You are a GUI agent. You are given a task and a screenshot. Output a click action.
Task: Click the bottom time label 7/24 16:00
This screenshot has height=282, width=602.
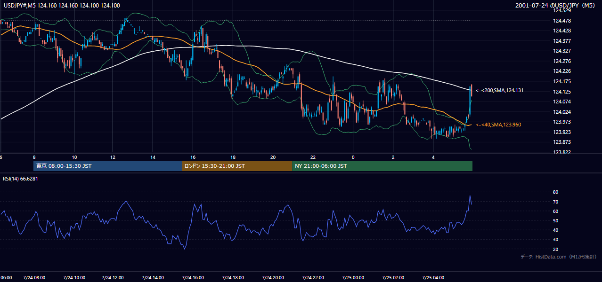pyautogui.click(x=193, y=278)
